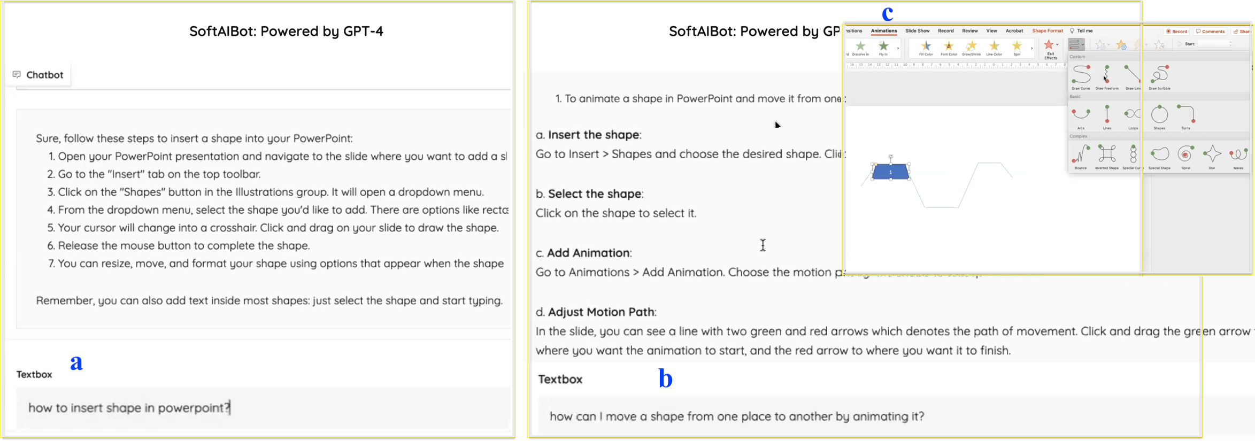Expand the emphasis effects gallery arrow
This screenshot has height=441, width=1255.
click(1031, 48)
